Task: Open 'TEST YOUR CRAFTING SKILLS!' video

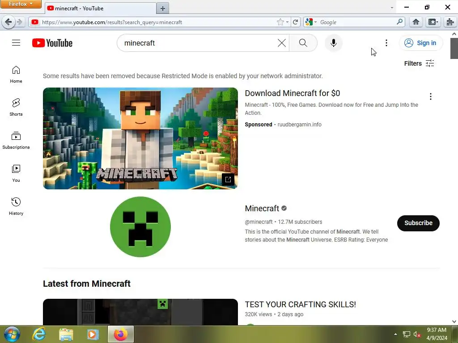Action: (300, 304)
